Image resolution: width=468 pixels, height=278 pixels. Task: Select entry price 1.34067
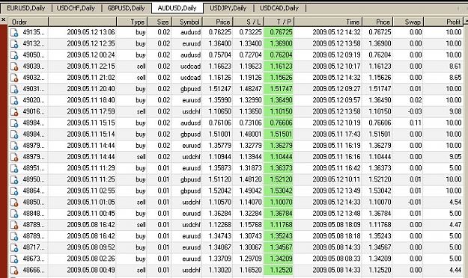[219, 247]
